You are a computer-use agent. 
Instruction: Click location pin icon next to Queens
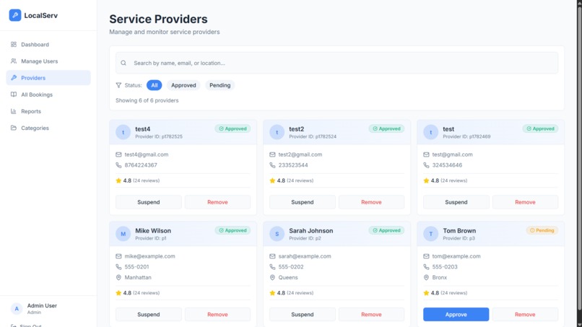pyautogui.click(x=272, y=278)
